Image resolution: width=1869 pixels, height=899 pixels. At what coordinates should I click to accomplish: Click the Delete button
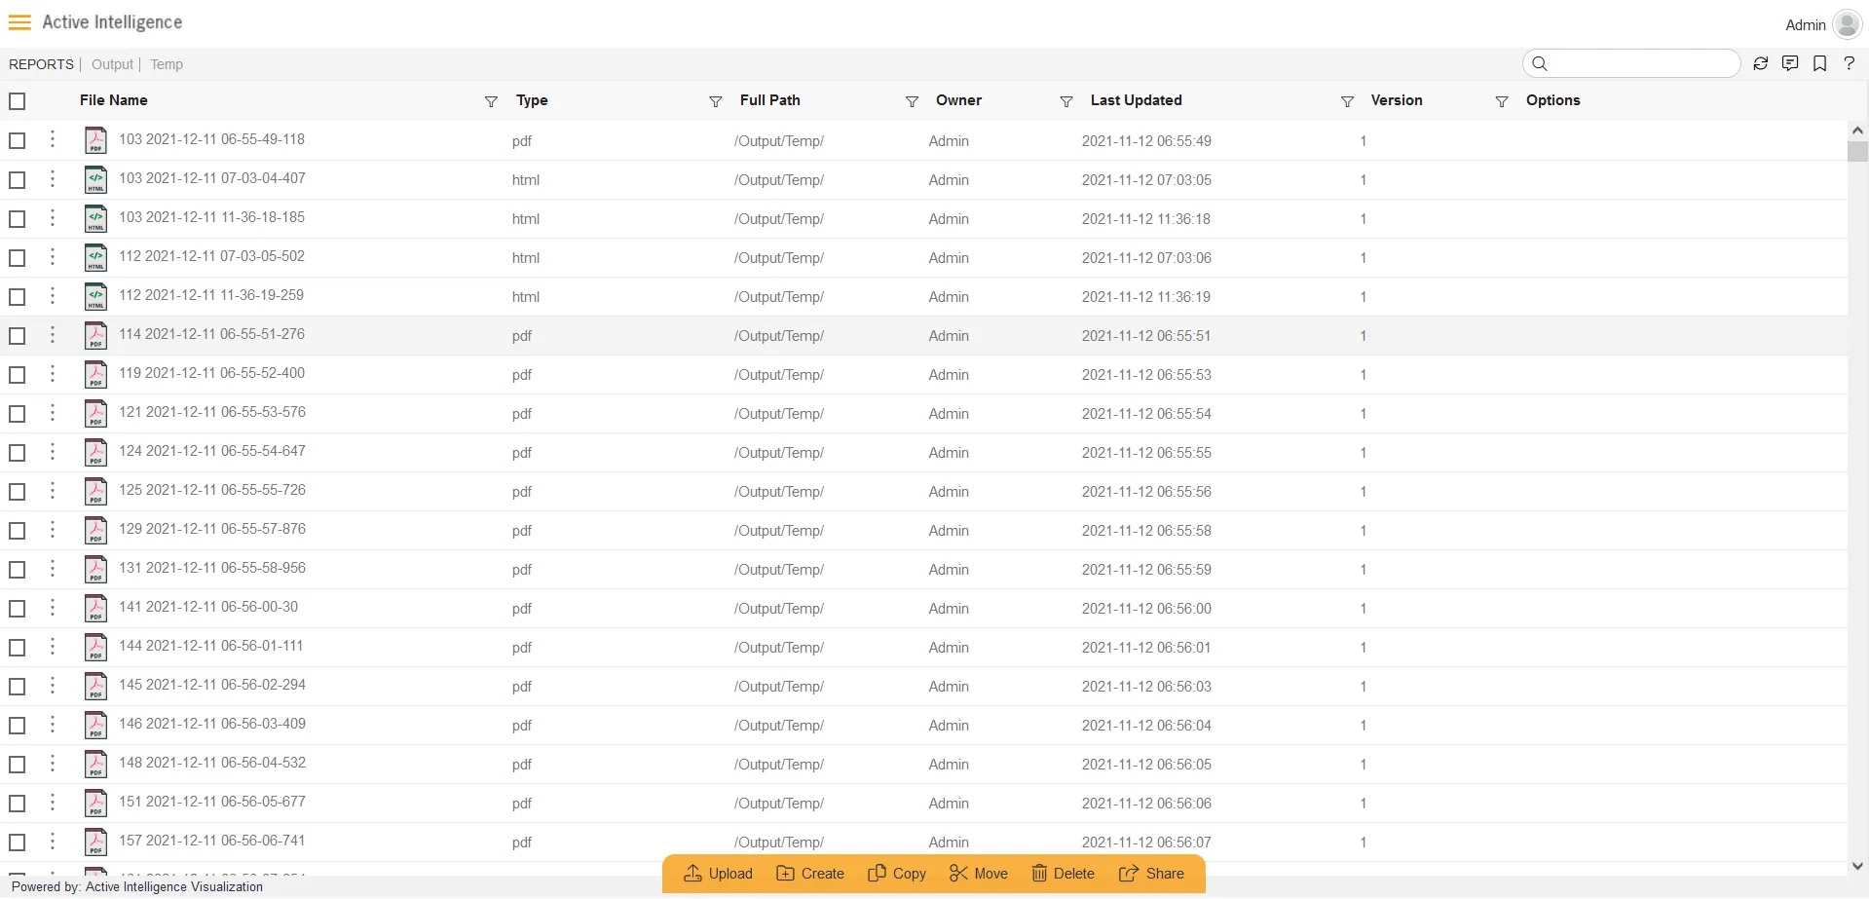point(1063,874)
